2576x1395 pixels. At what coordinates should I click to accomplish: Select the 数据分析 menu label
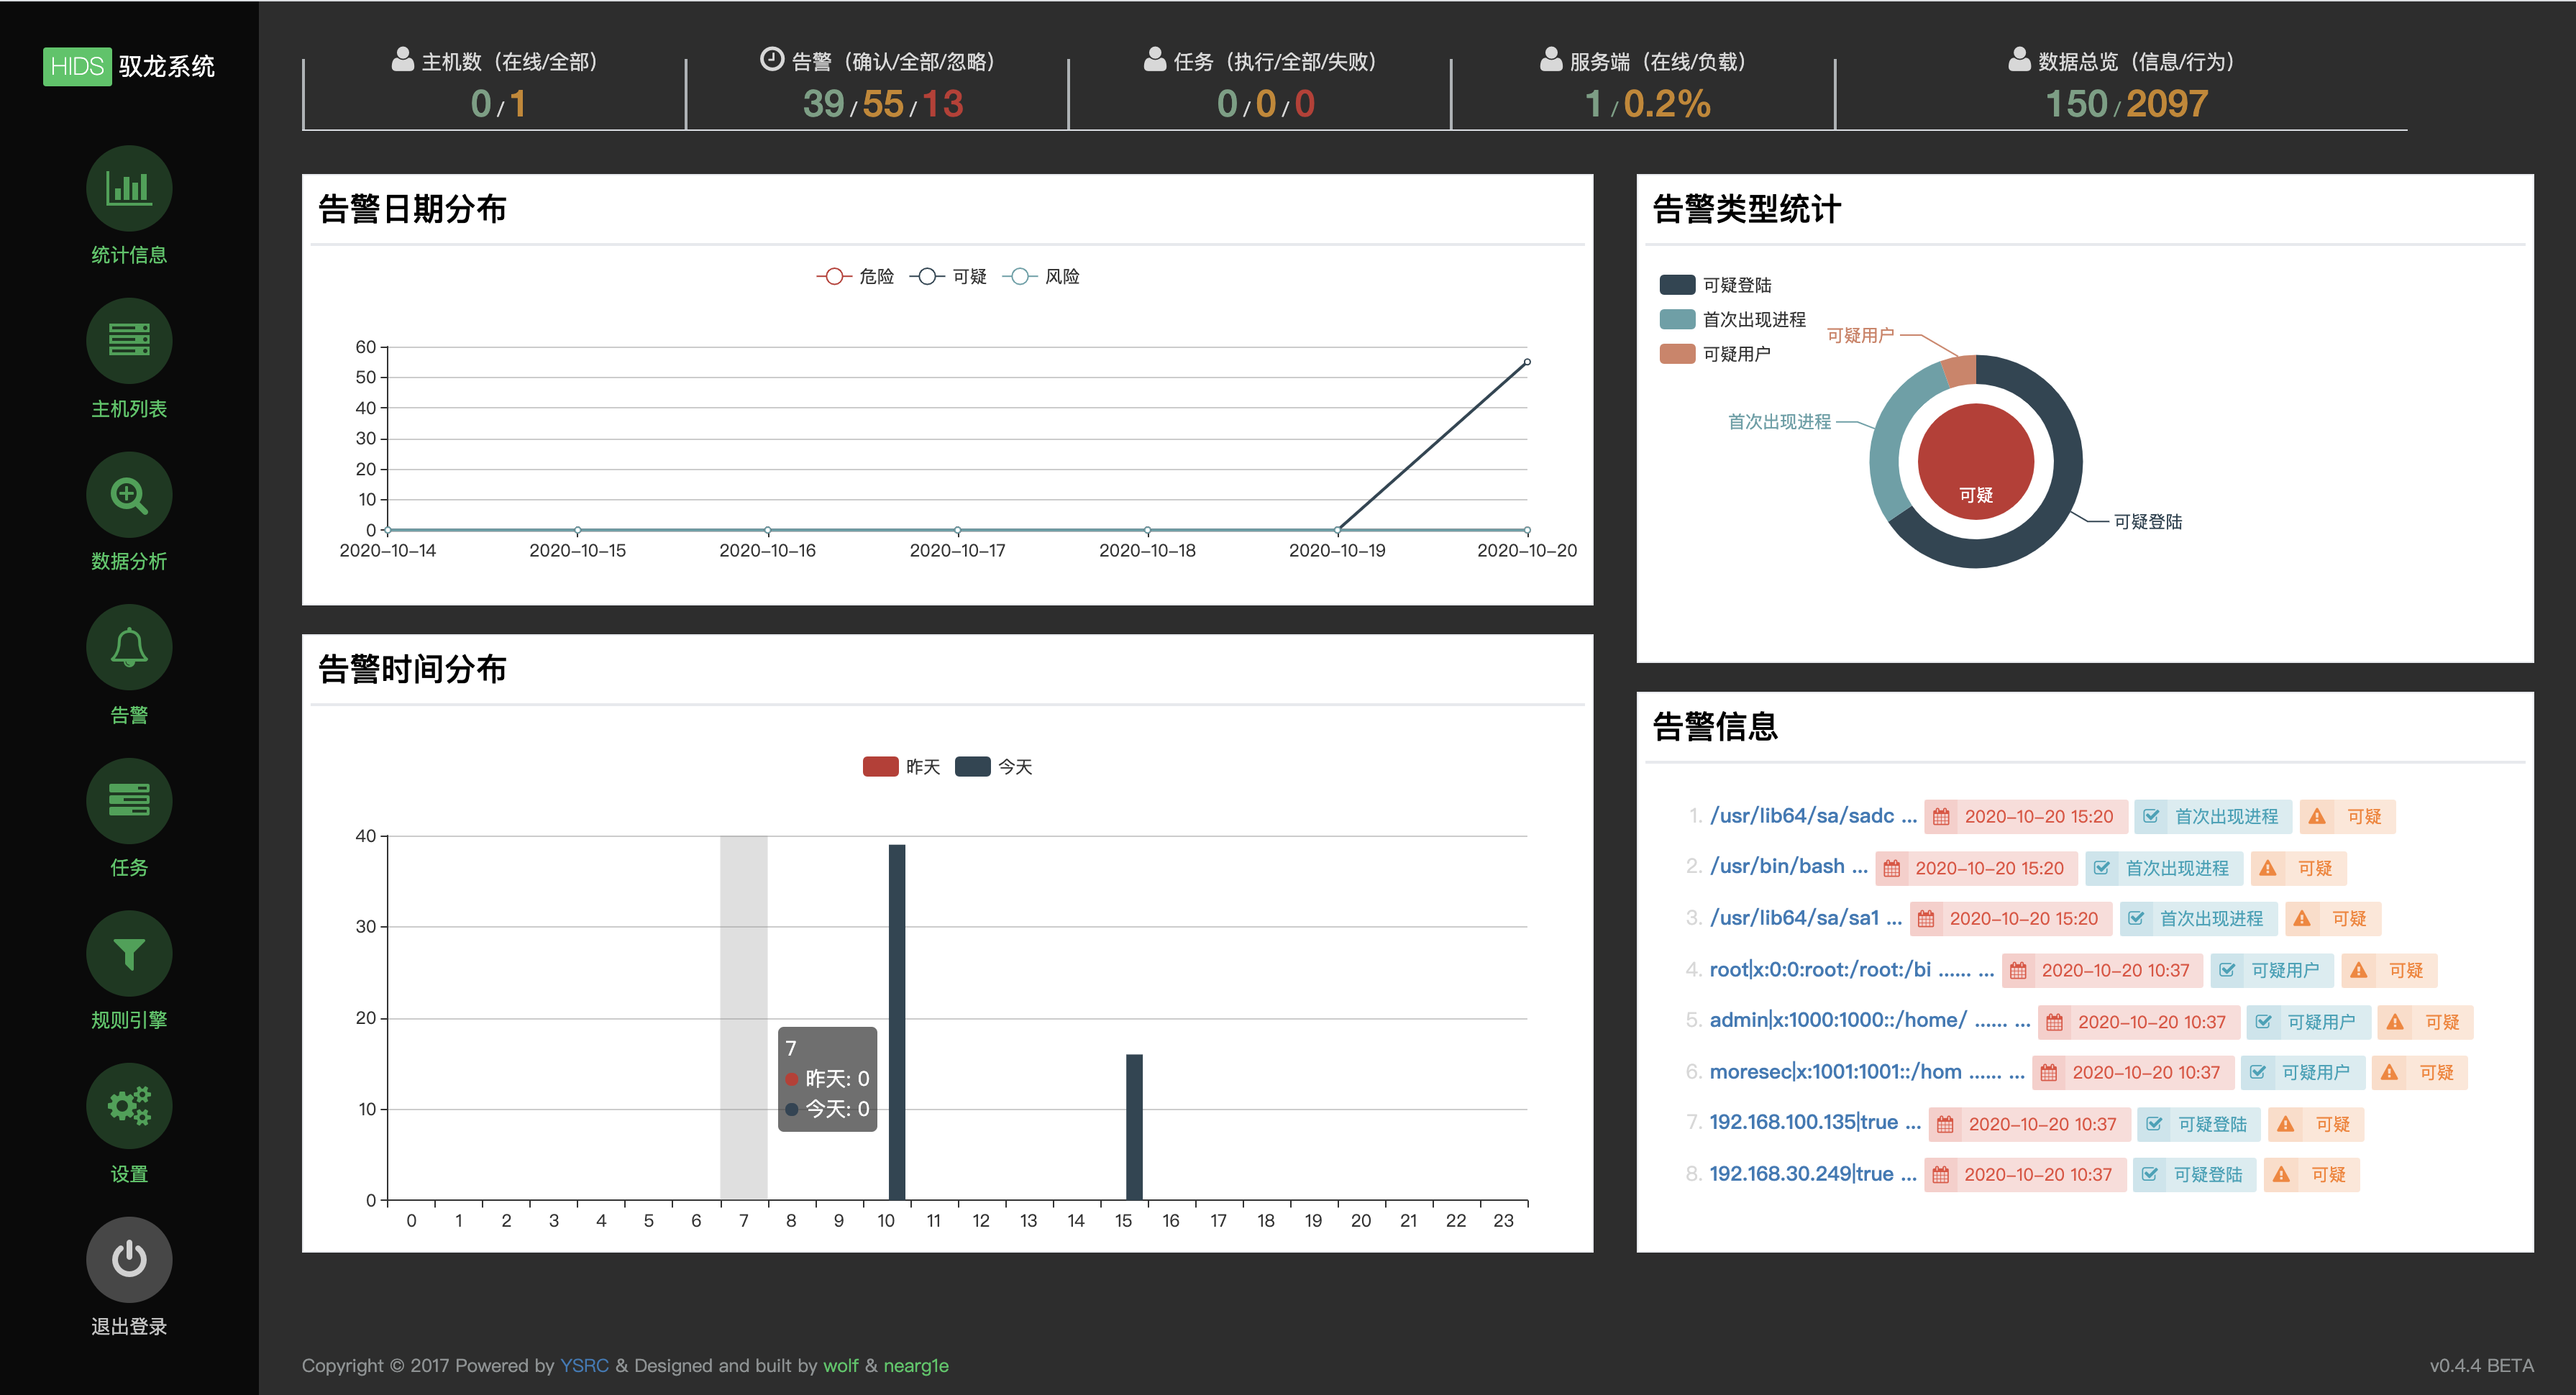129,561
